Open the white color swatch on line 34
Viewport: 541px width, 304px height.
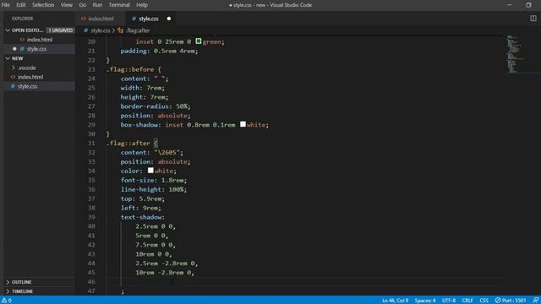point(150,171)
